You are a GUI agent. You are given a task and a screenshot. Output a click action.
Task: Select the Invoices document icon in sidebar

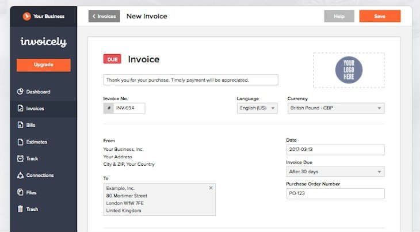click(20, 108)
